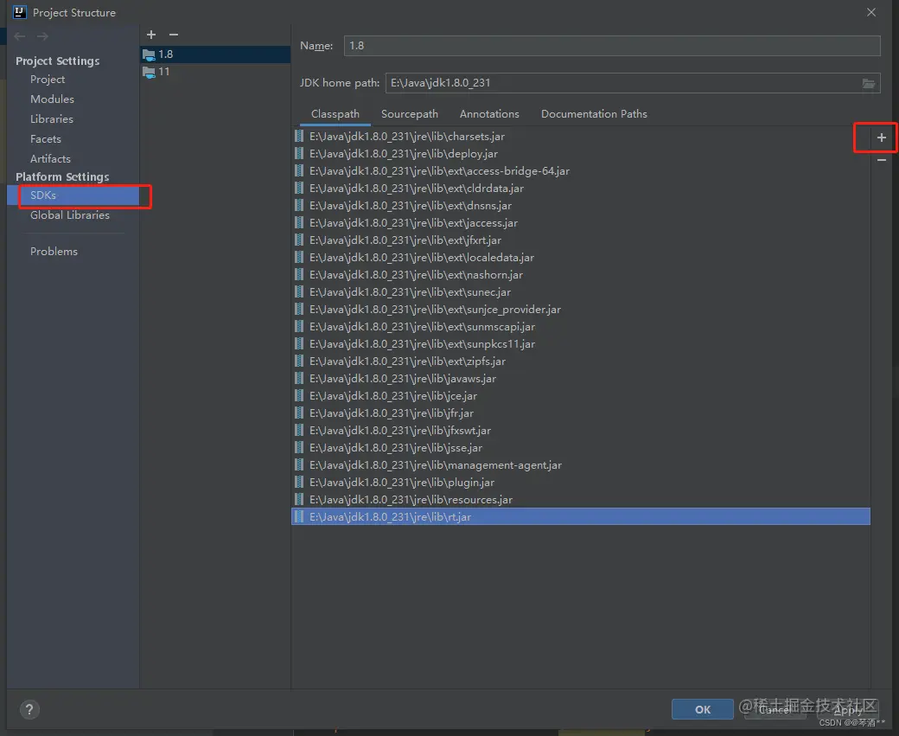Viewport: 899px width, 736px height.
Task: Close the Project Structure dialog
Action: 871,12
